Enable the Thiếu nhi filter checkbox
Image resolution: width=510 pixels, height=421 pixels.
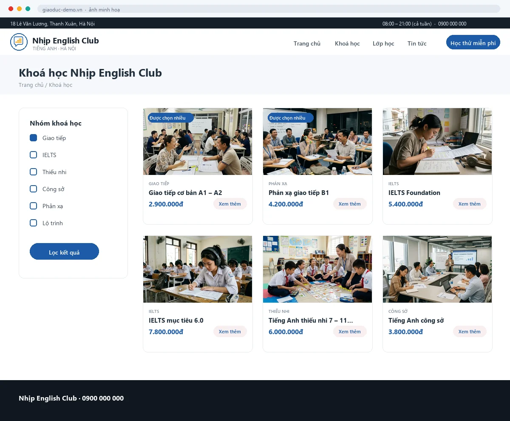point(34,172)
